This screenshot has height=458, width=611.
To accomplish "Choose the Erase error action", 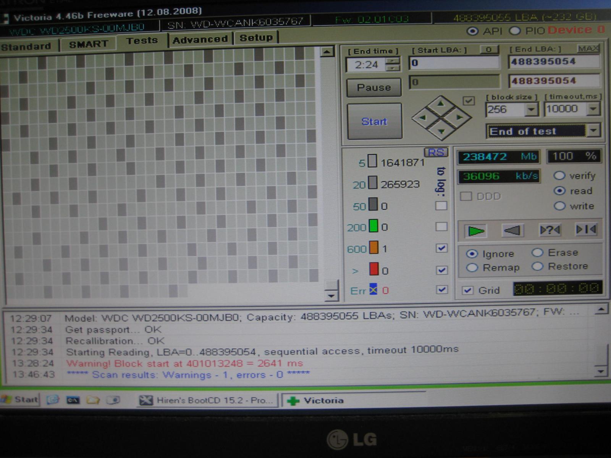I will [x=538, y=253].
